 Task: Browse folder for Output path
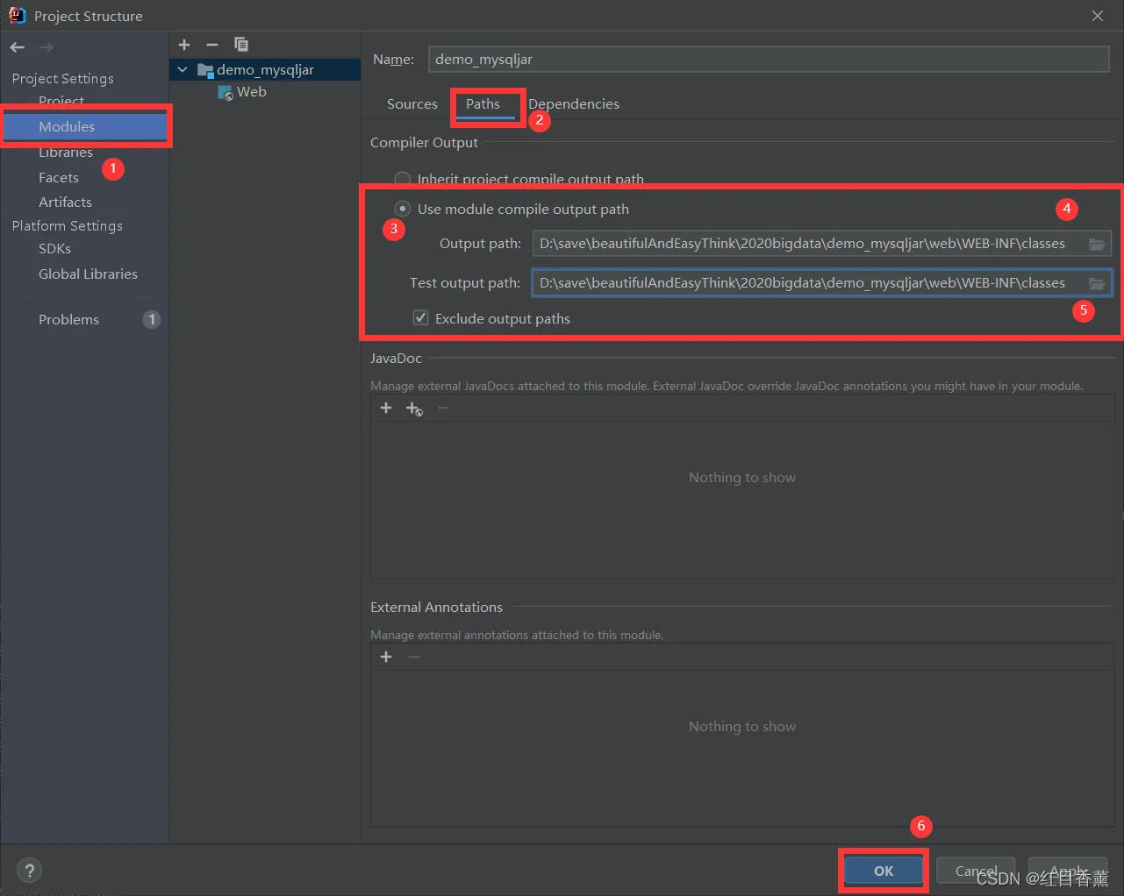(1097, 244)
